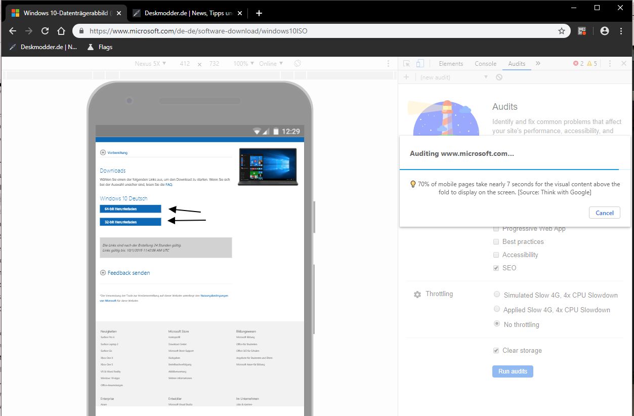Screen dimensions: 634x416
Task: Toggle the Progressive Web App checkbox
Action: pyautogui.click(x=496, y=229)
